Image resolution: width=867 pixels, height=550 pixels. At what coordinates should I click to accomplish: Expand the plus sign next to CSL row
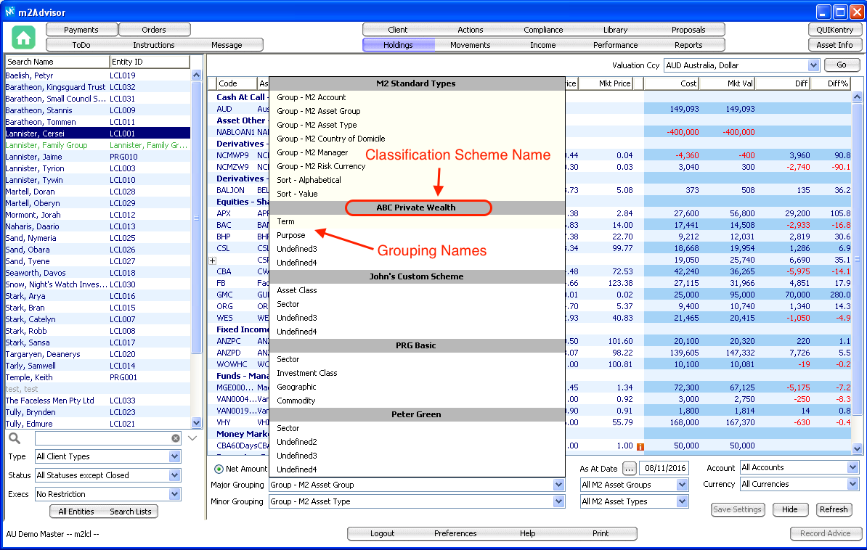213,260
